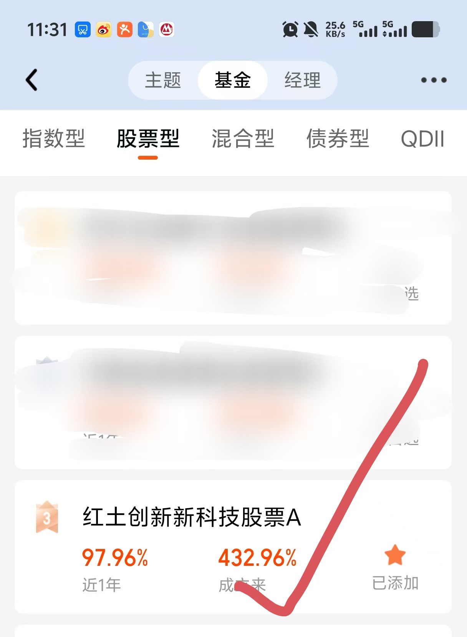The image size is (467, 637).
Task: Tap the muted bell notification icon
Action: [x=311, y=29]
